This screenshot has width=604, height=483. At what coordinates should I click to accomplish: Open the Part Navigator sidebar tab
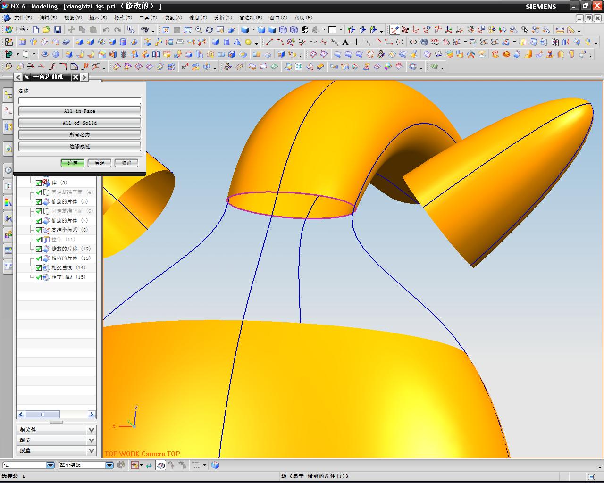coord(8,111)
